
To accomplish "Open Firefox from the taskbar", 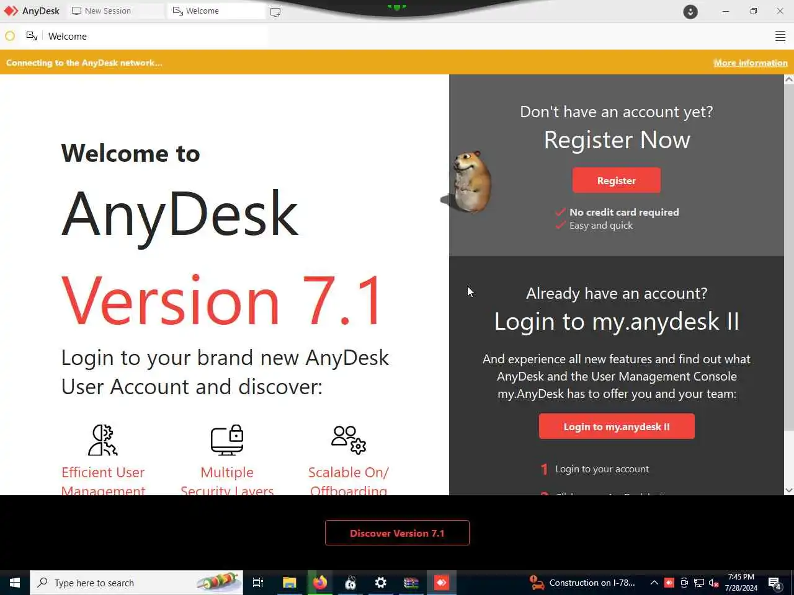I will coord(319,583).
